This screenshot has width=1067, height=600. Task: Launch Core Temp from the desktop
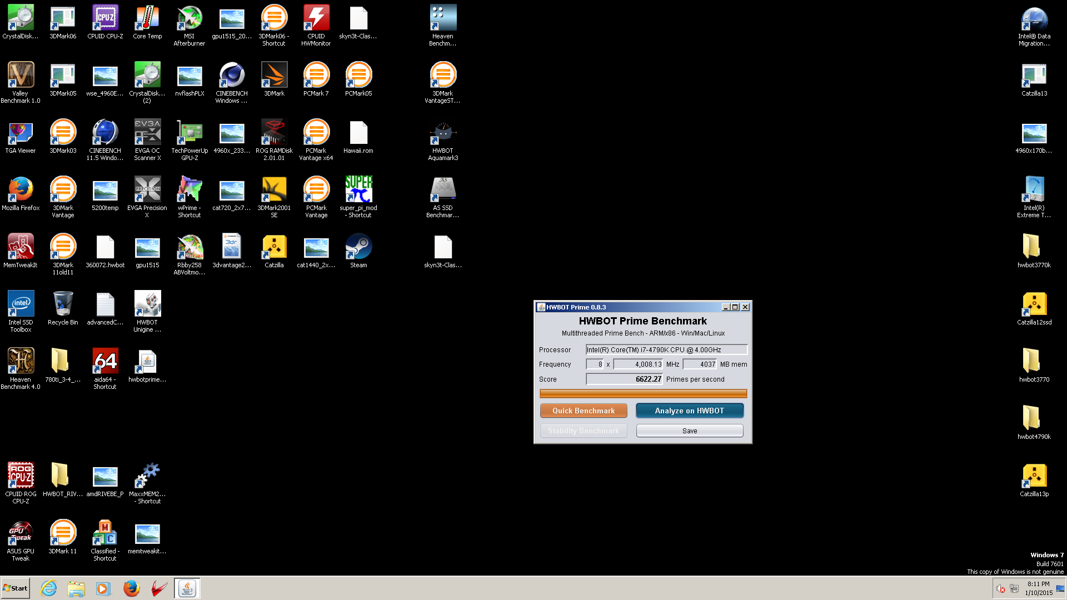pos(147,22)
